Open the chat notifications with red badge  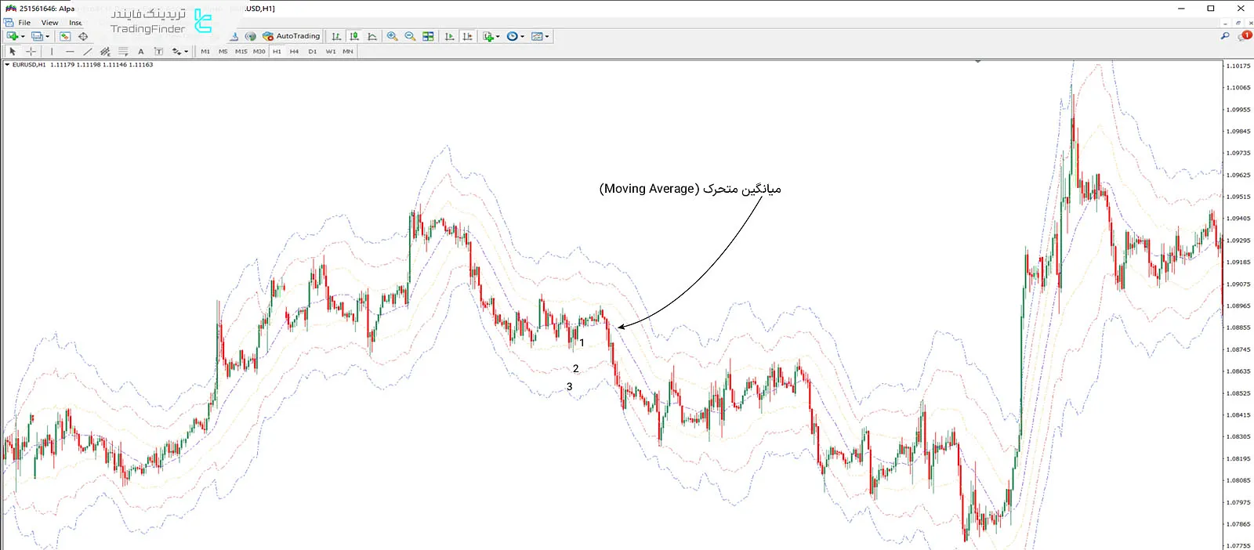pyautogui.click(x=1244, y=36)
